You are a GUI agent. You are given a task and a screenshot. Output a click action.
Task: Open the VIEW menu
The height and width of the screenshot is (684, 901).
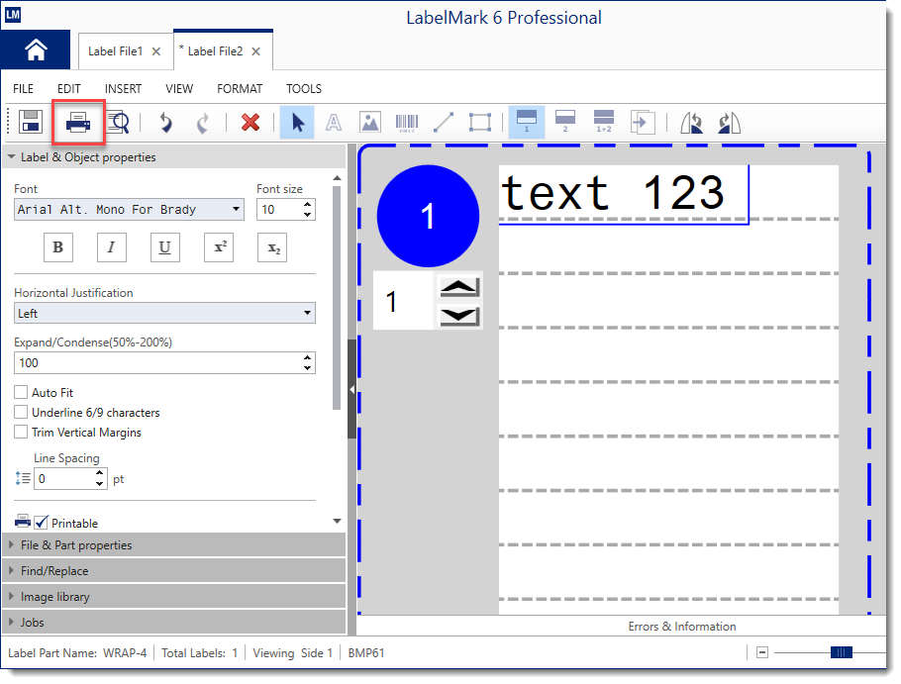click(x=179, y=88)
